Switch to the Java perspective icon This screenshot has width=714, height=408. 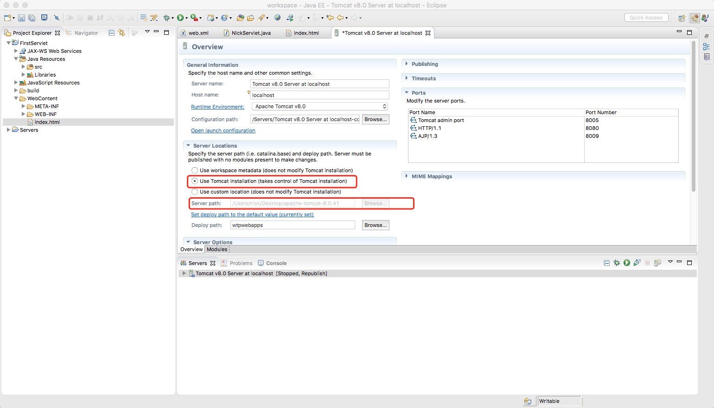click(705, 18)
